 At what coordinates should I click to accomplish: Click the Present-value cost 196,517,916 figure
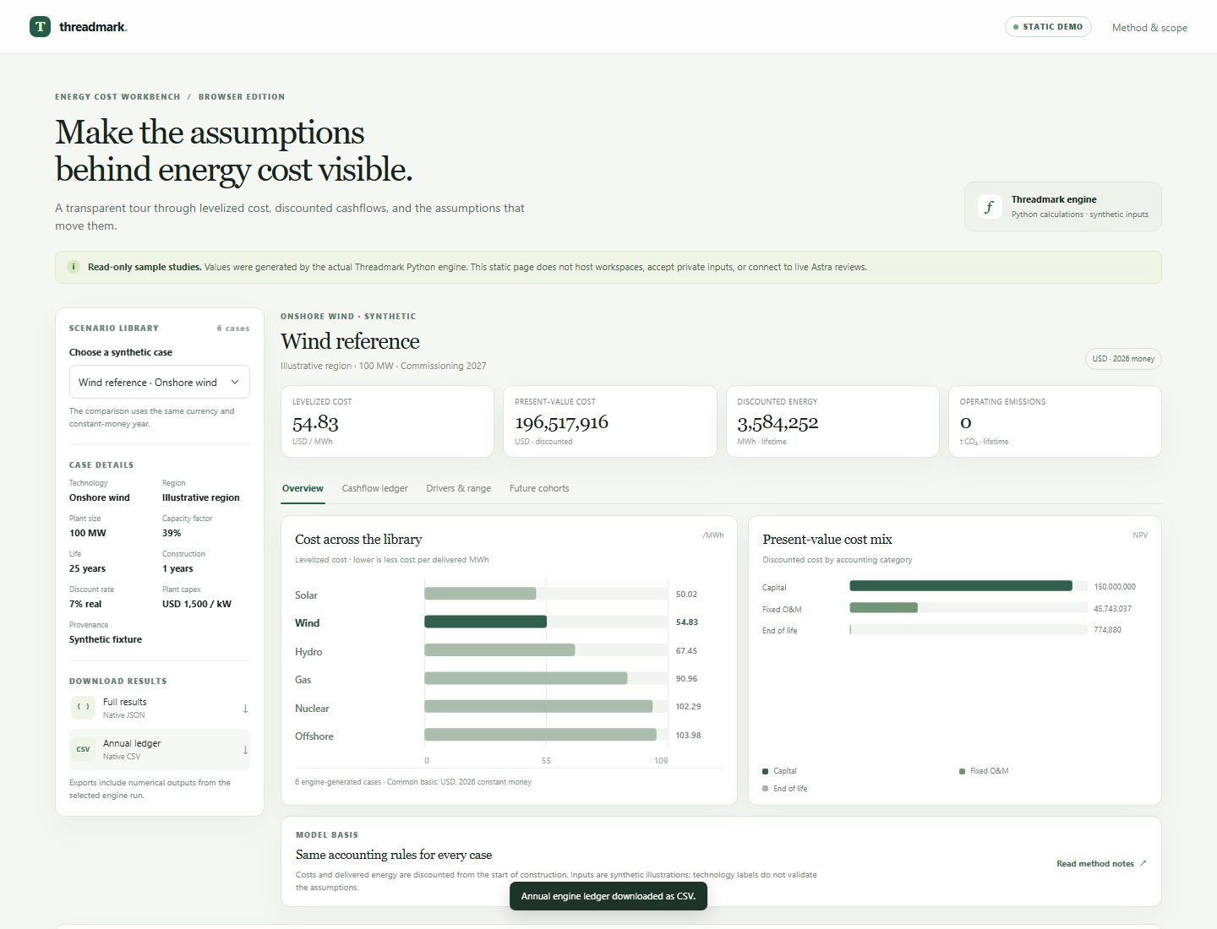click(x=561, y=422)
